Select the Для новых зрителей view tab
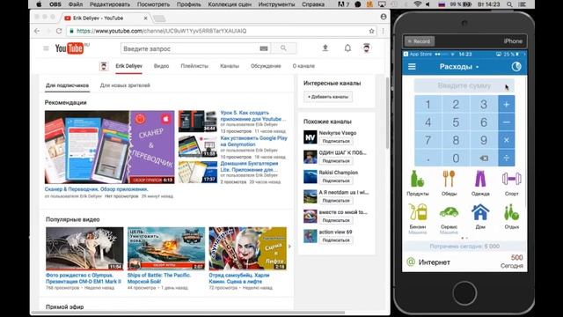This screenshot has width=563, height=317. tap(125, 85)
